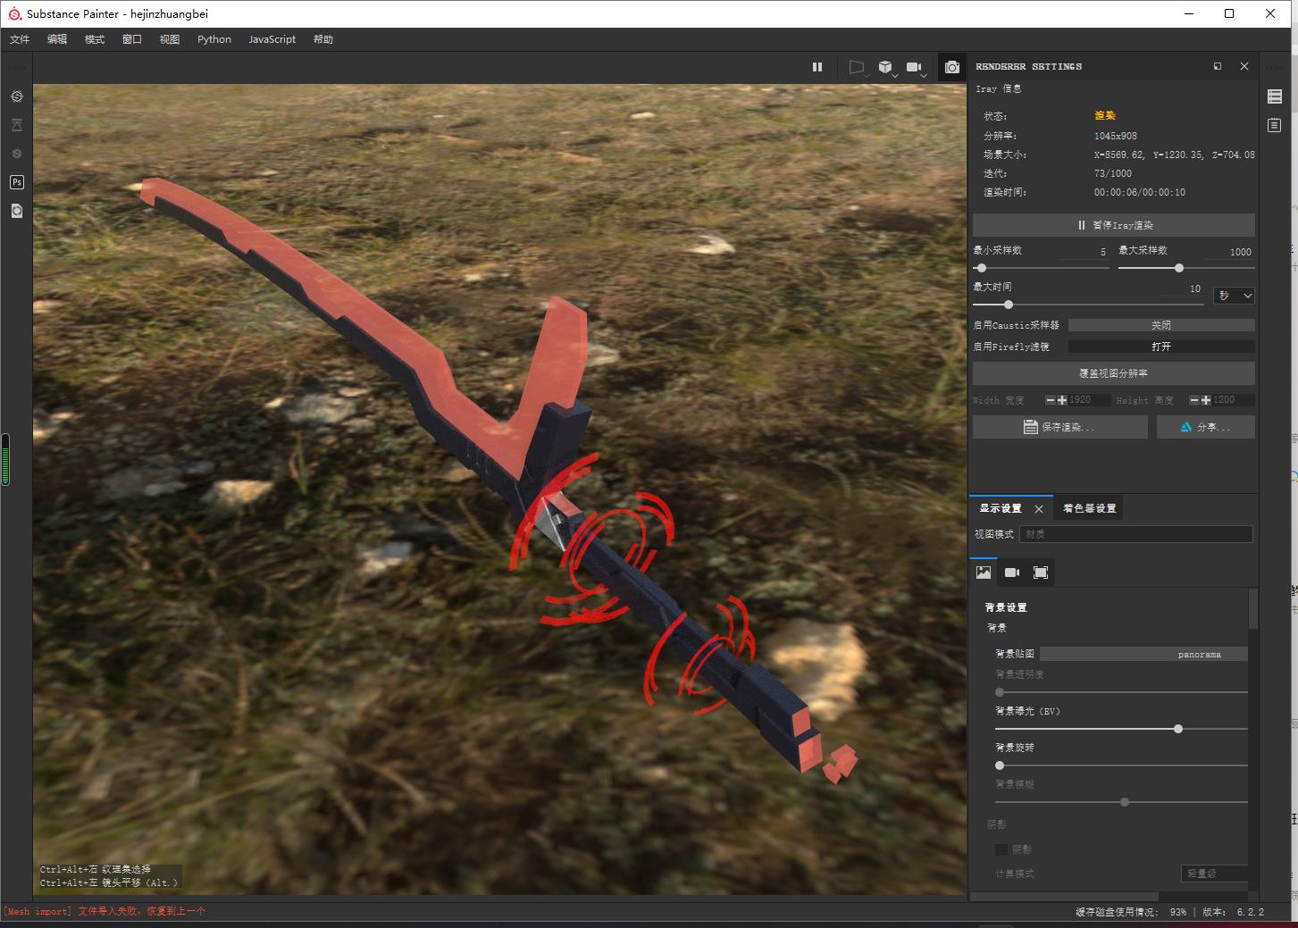
Task: Open the JavaScript menu
Action: [x=272, y=39]
